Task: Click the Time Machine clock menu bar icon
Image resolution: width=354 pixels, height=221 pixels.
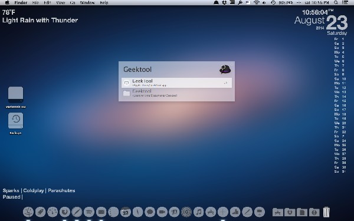Action: click(273, 2)
